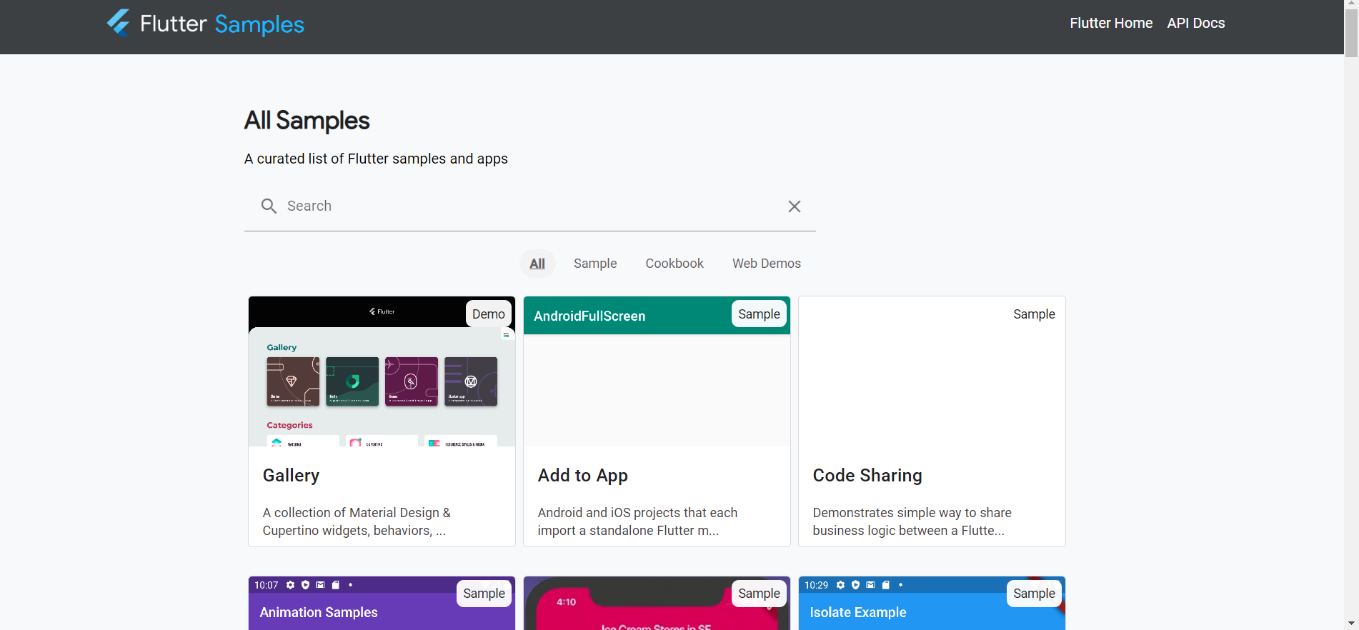Image resolution: width=1359 pixels, height=630 pixels.
Task: Click the AndroidFullScreen green header
Action: coord(657,316)
